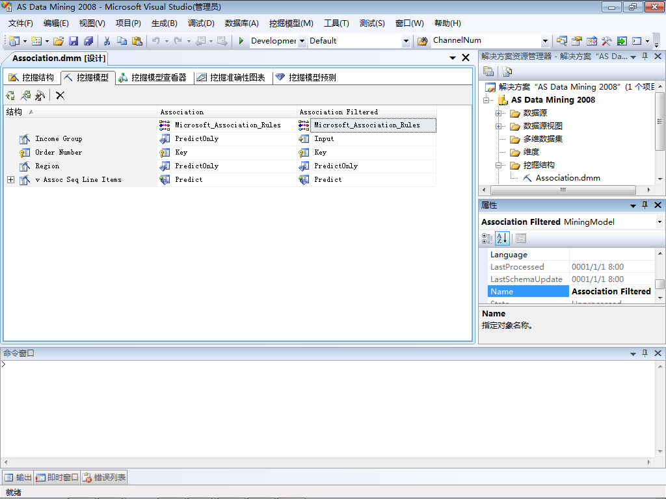666x499 pixels.
Task: Click the Paste clipboard icon
Action: click(x=137, y=41)
